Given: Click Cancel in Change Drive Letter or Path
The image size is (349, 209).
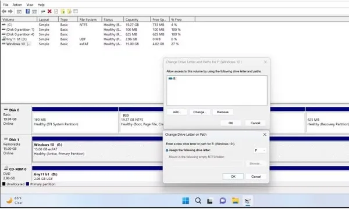Looking at the screenshot, I should click(x=256, y=176).
